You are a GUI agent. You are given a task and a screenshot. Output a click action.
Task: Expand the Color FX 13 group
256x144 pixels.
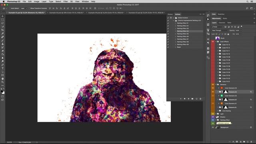(218, 44)
